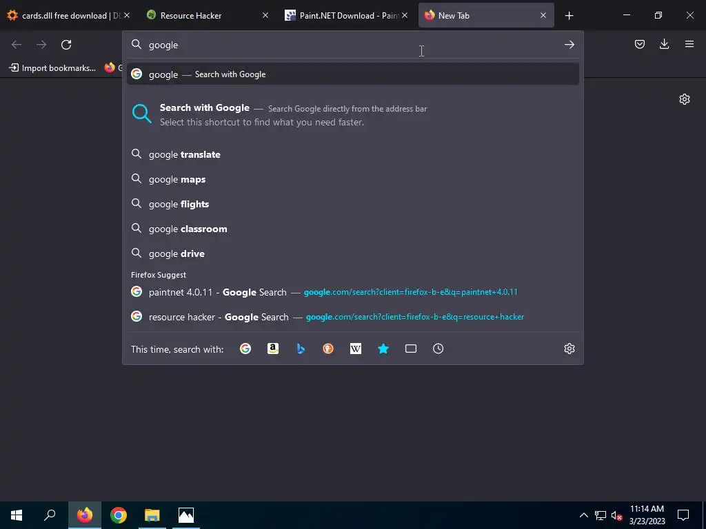Show hidden system tray icons
This screenshot has width=706, height=529.
click(583, 515)
